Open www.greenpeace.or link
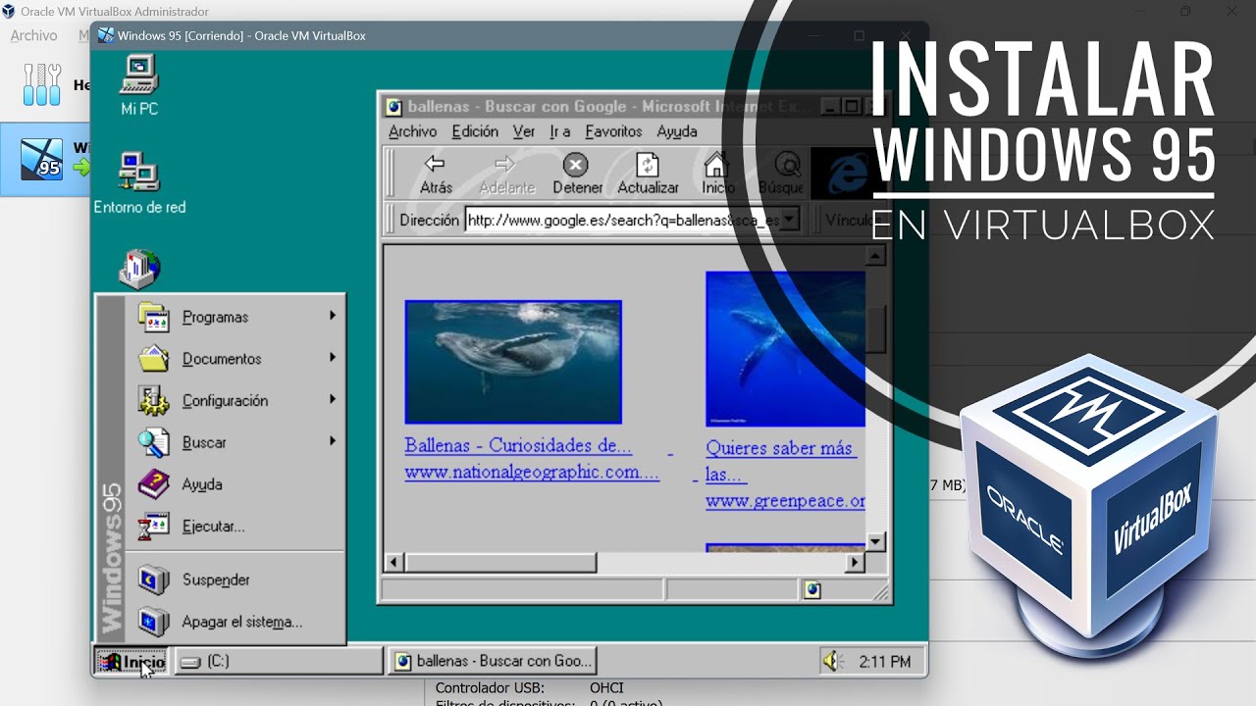 (x=785, y=501)
